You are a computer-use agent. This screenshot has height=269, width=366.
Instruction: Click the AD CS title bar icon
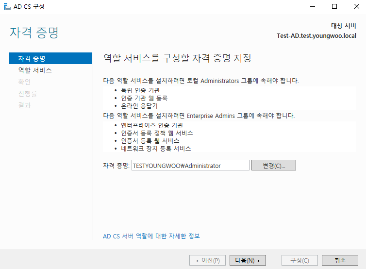(7, 6)
